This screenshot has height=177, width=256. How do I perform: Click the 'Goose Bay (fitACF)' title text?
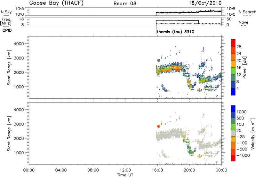click(56, 3)
